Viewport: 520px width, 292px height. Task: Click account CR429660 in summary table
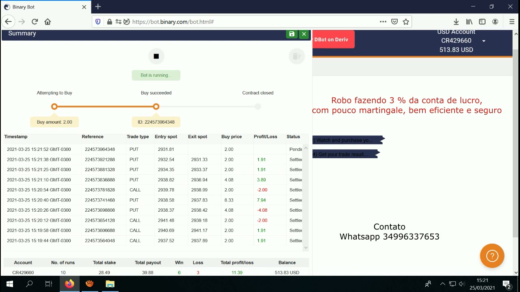pos(23,273)
